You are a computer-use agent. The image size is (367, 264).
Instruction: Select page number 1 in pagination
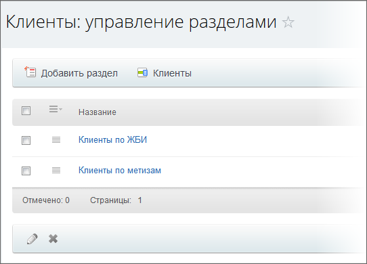pos(139,200)
